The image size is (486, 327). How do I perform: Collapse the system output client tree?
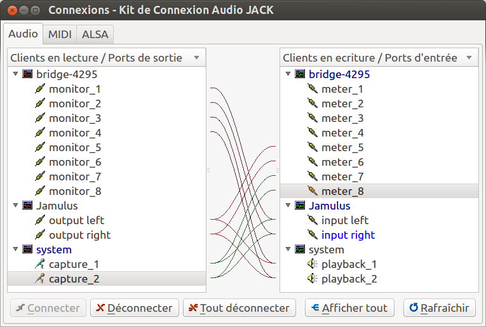[16, 250]
